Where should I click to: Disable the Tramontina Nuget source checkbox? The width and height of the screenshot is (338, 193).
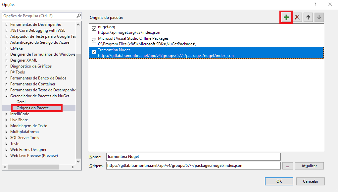(94, 52)
